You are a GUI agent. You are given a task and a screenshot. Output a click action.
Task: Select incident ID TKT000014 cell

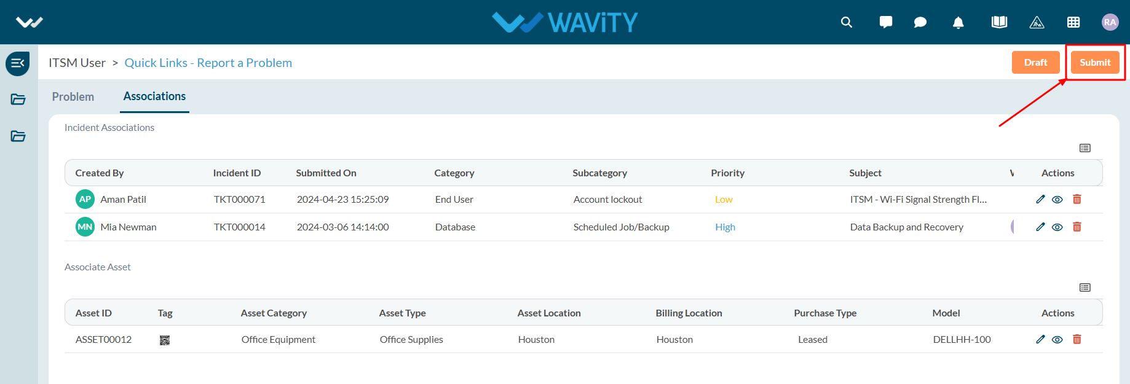pos(240,227)
